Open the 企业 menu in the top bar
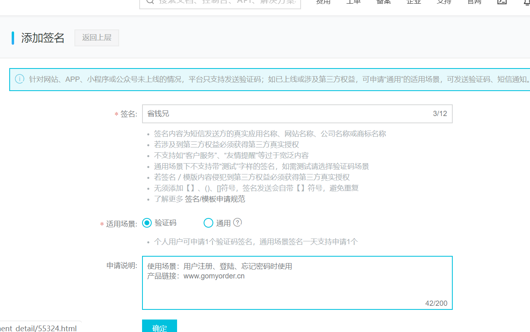This screenshot has width=530, height=332. point(414,2)
